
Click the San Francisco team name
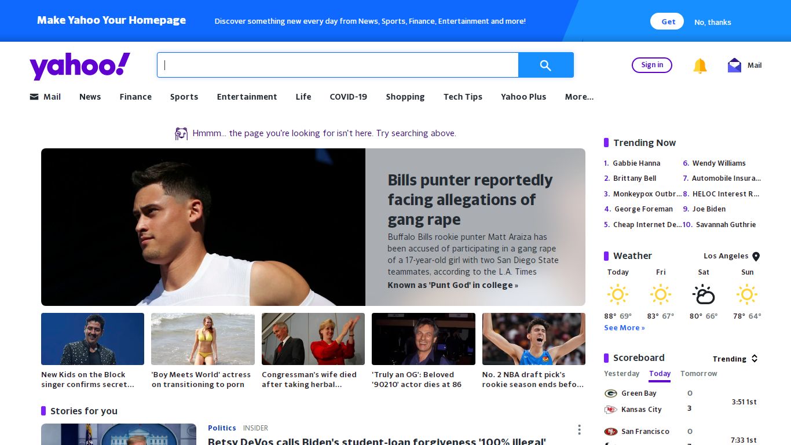click(645, 432)
